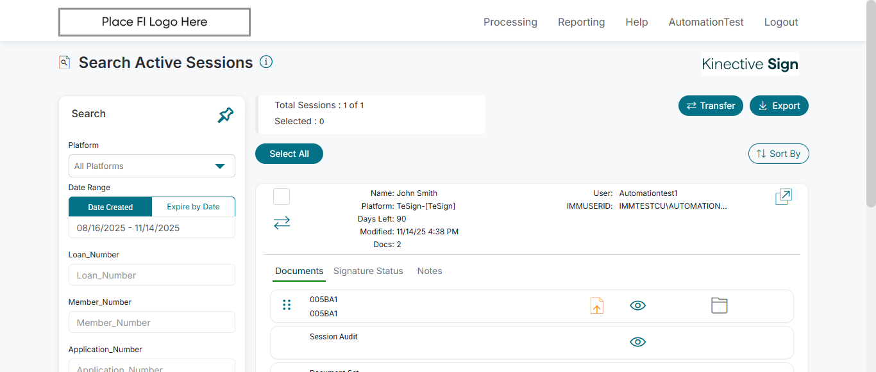The image size is (876, 372).
Task: Click into the Loan_Number input field
Action: click(x=152, y=275)
